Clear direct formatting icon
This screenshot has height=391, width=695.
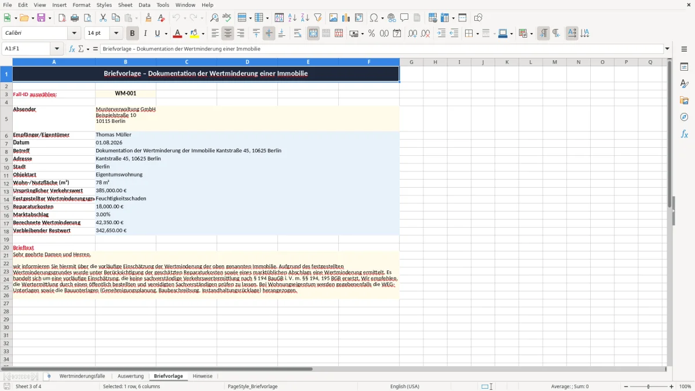coord(162,18)
